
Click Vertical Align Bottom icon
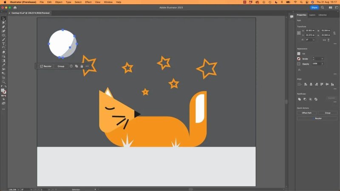click(x=332, y=84)
